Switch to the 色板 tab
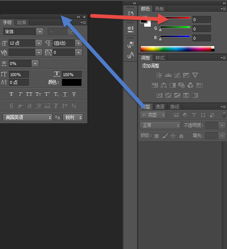The height and width of the screenshot is (249, 227). [160, 9]
